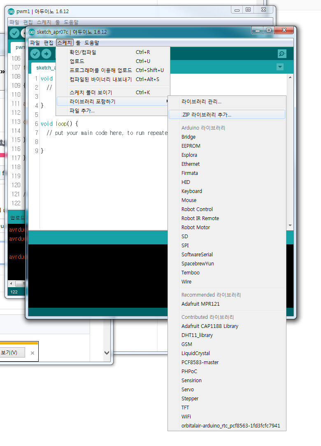Include the EEPROM library
The height and width of the screenshot is (446, 321).
tap(227, 146)
